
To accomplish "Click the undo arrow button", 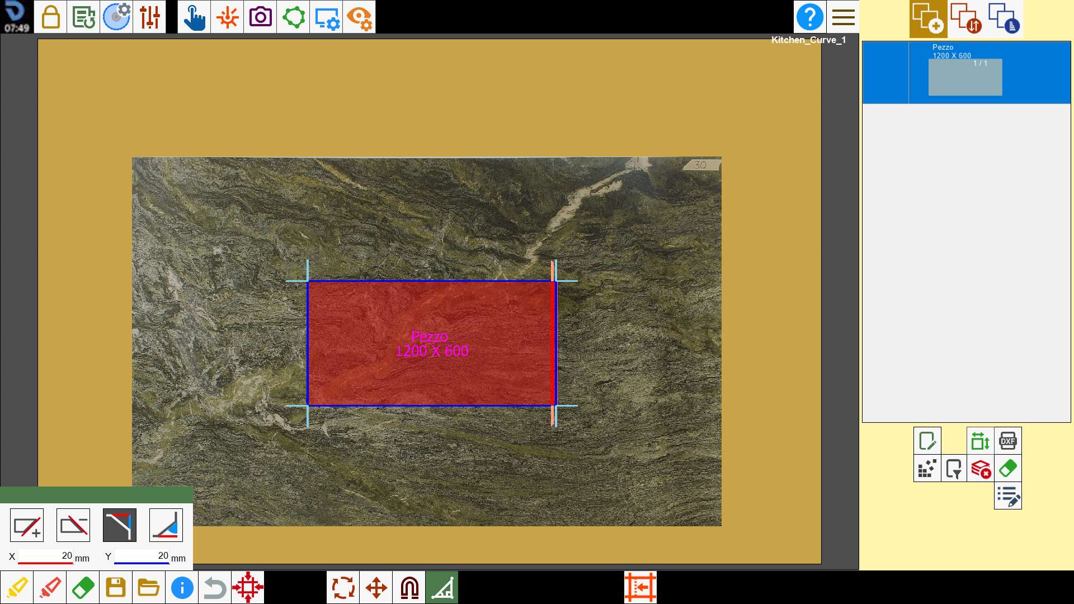I will tap(215, 587).
